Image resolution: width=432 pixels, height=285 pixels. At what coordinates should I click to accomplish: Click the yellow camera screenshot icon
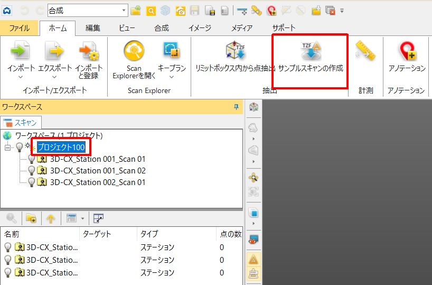tap(181, 11)
